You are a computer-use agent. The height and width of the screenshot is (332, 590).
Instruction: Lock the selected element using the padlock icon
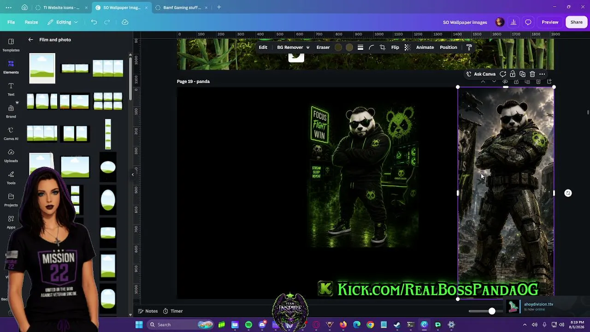pos(513,74)
